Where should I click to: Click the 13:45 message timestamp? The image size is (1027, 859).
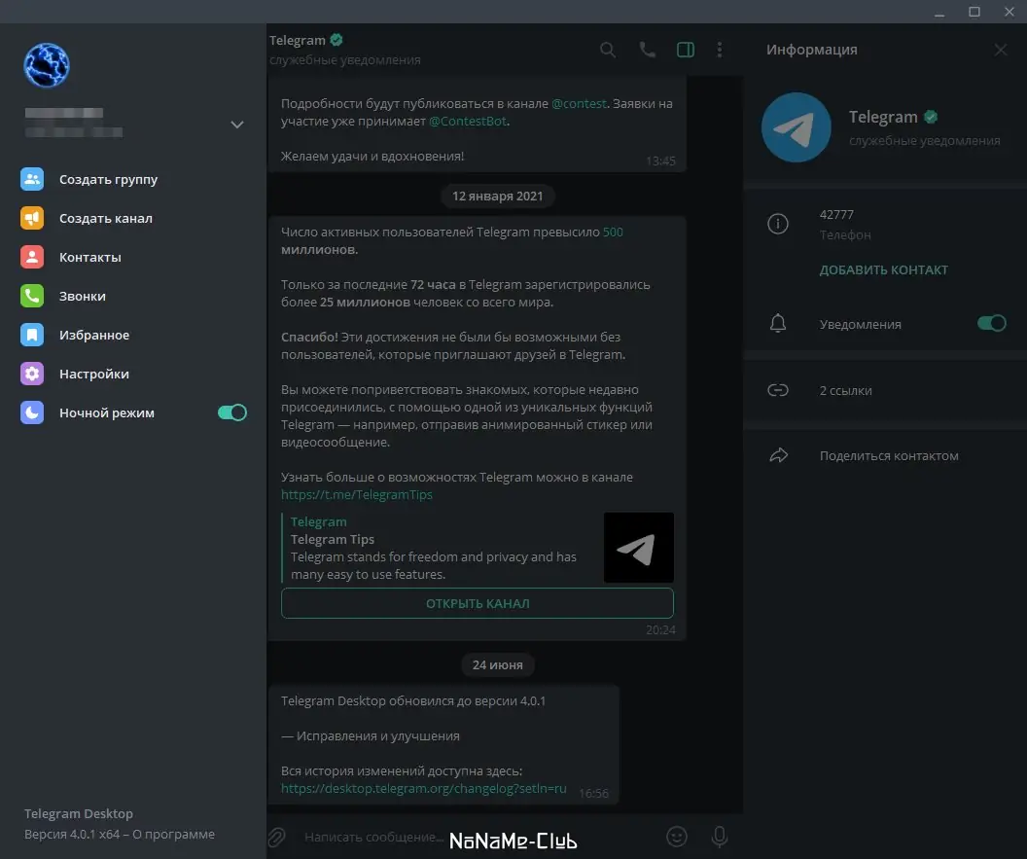click(x=660, y=161)
